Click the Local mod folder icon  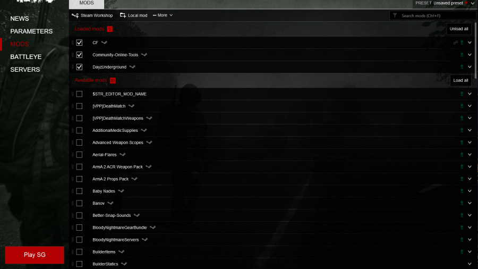(x=123, y=15)
